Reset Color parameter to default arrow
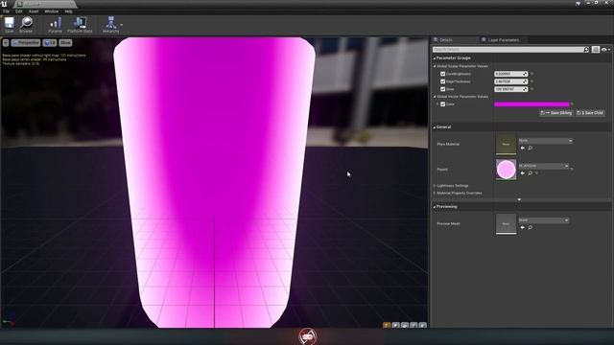Viewport: 614px width, 345px height. tap(572, 104)
